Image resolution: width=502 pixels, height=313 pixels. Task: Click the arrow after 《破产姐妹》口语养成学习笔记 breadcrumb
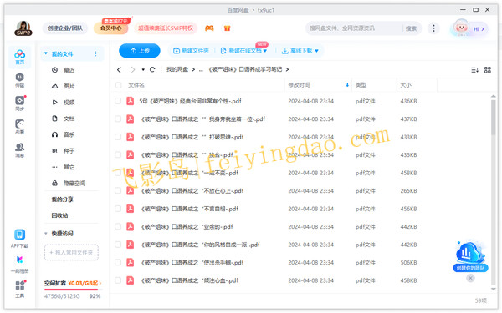click(x=287, y=69)
